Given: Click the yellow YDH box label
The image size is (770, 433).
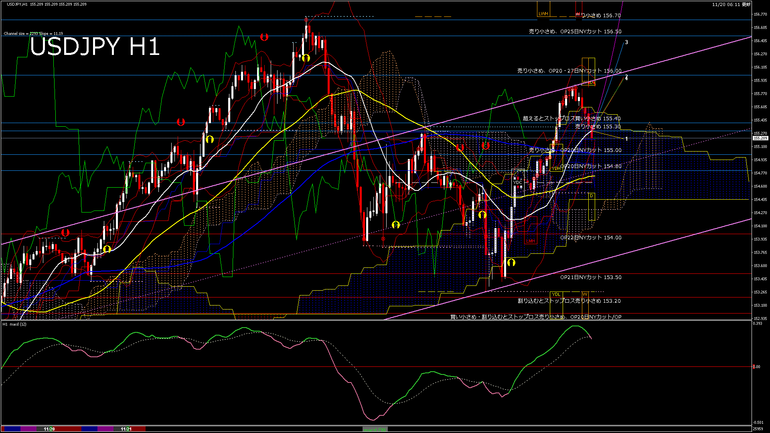Looking at the screenshot, I should tap(556, 168).
